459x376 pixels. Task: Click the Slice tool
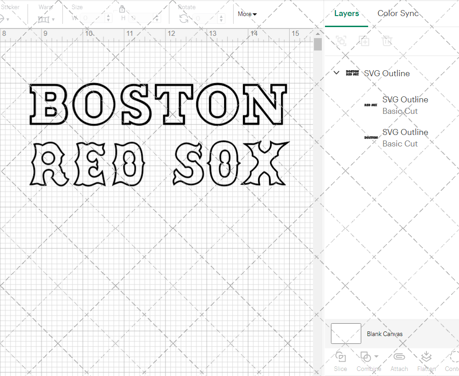[x=340, y=362]
